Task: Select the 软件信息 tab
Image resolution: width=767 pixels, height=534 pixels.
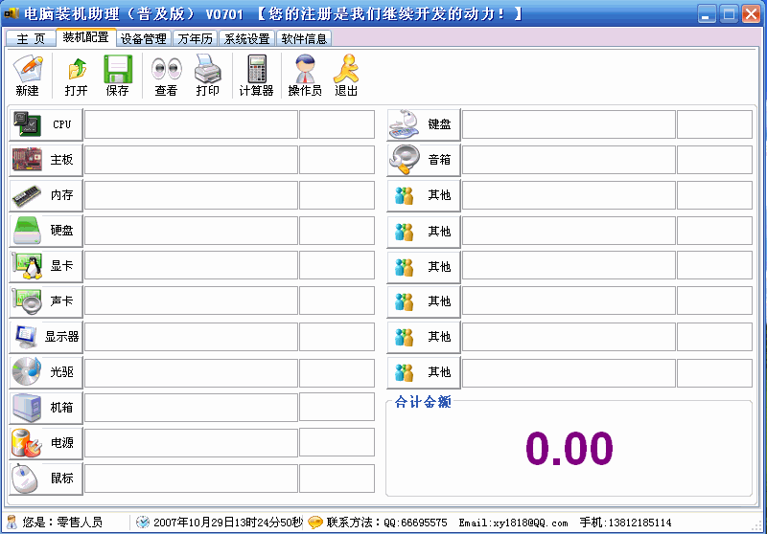Action: pyautogui.click(x=304, y=39)
